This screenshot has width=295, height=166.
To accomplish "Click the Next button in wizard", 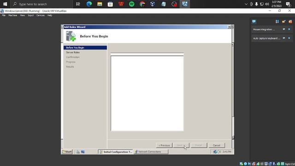I will tap(181, 145).
